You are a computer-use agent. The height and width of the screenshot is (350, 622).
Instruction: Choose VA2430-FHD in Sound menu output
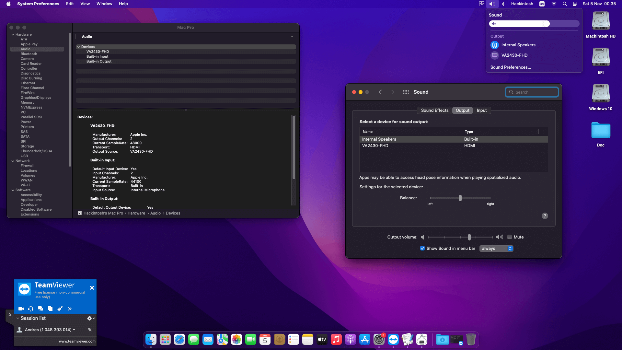tap(534, 55)
